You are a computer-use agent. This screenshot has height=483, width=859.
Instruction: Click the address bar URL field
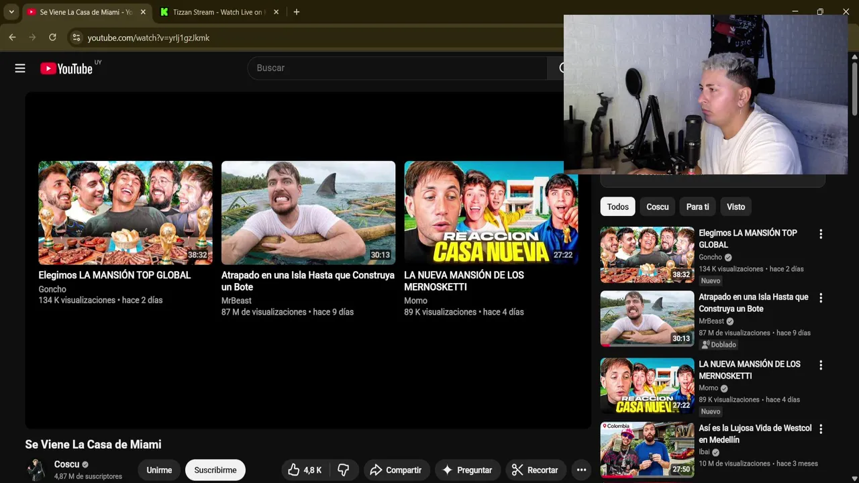click(315, 38)
